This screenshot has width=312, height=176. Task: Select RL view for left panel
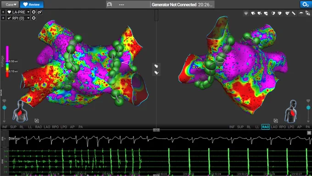22,127
